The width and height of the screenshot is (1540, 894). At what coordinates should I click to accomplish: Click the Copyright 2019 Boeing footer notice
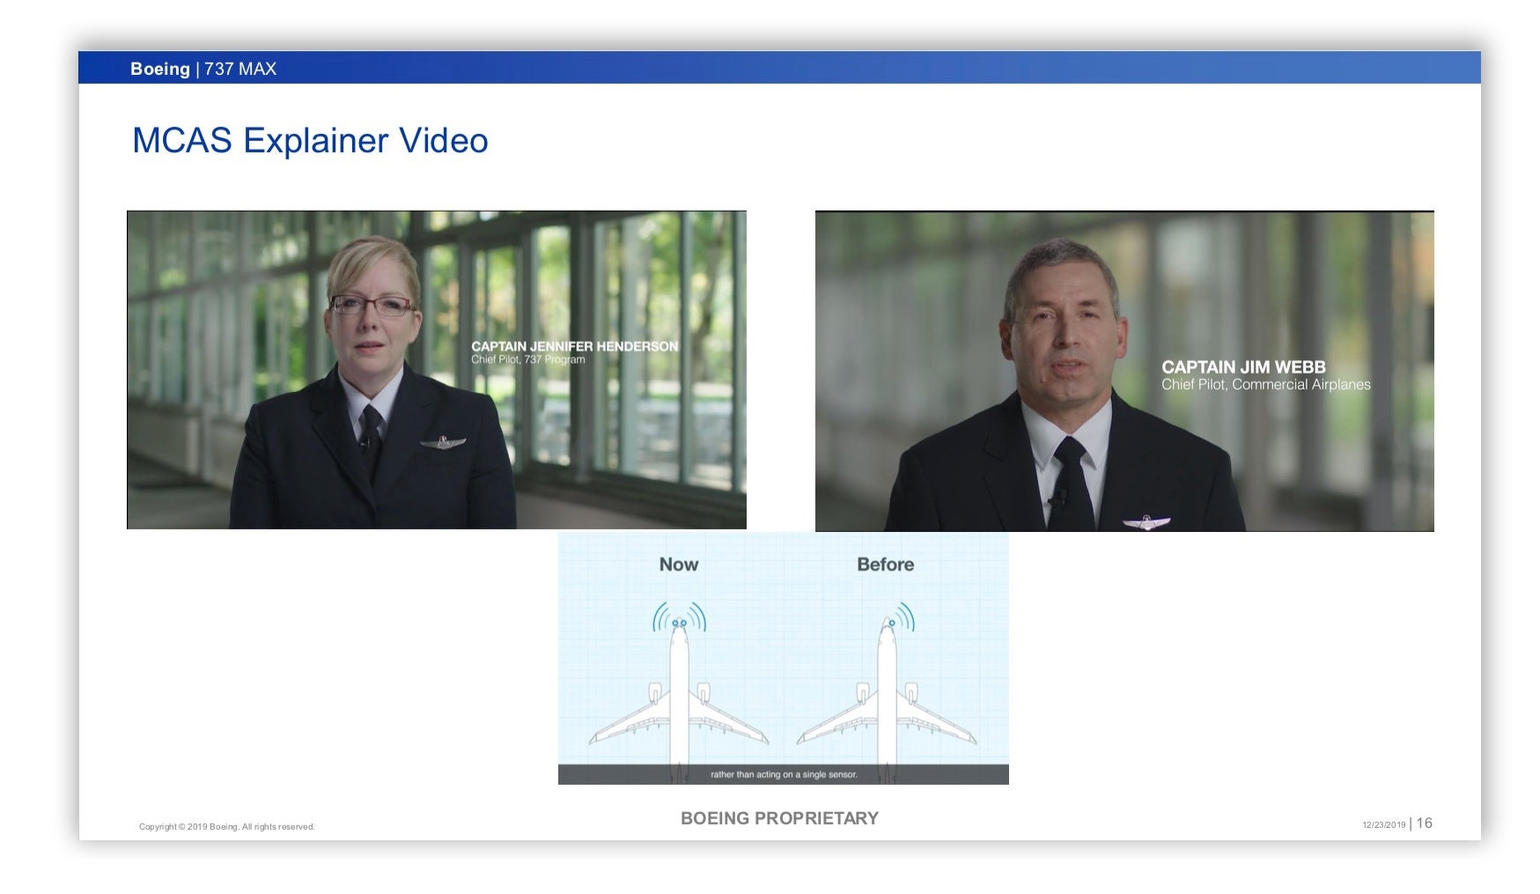(226, 827)
